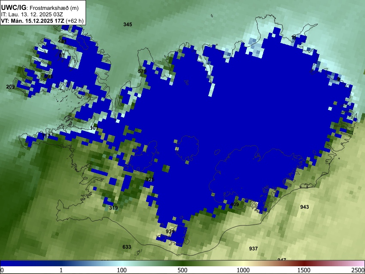Screen dimensions: 365x274
Task: Click the map value label 209
Action: (x=10, y=87)
